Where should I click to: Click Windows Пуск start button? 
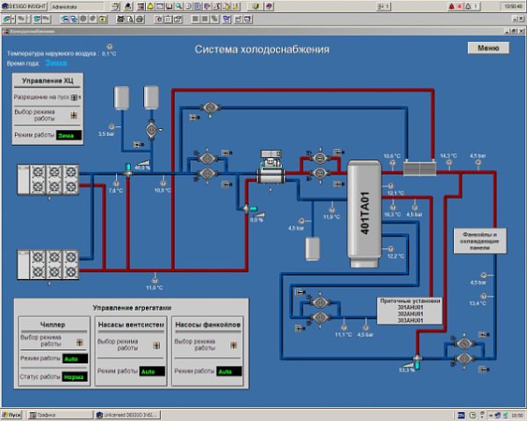click(x=12, y=415)
